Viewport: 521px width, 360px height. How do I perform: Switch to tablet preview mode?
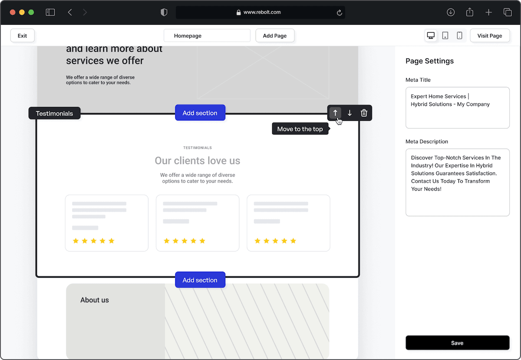pyautogui.click(x=445, y=35)
